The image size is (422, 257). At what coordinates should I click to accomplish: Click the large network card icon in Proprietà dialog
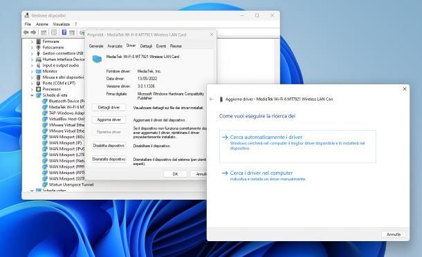tap(97, 59)
